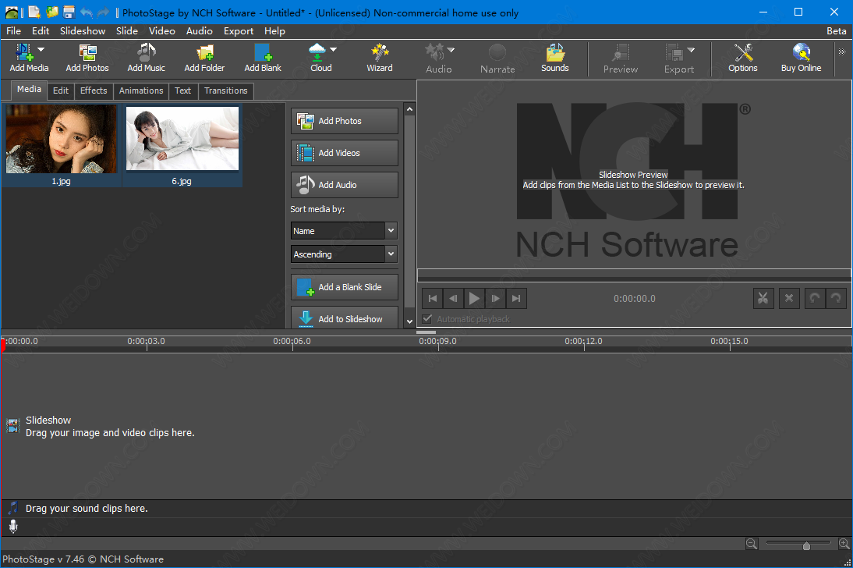
Task: Expand the Export dropdown arrow
Action: click(x=691, y=50)
